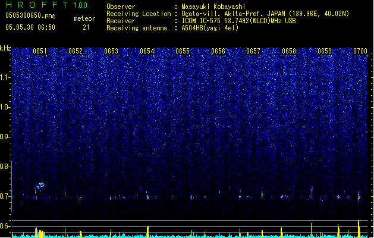This screenshot has width=374, height=238.
Task: Click the 0651 time marker
Action: coord(40,51)
